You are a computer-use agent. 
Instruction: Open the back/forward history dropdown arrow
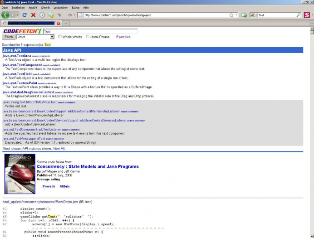click(x=18, y=15)
